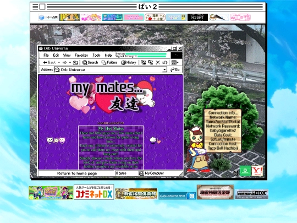
Task: Click the my mates heart banner image
Action: coord(112,95)
